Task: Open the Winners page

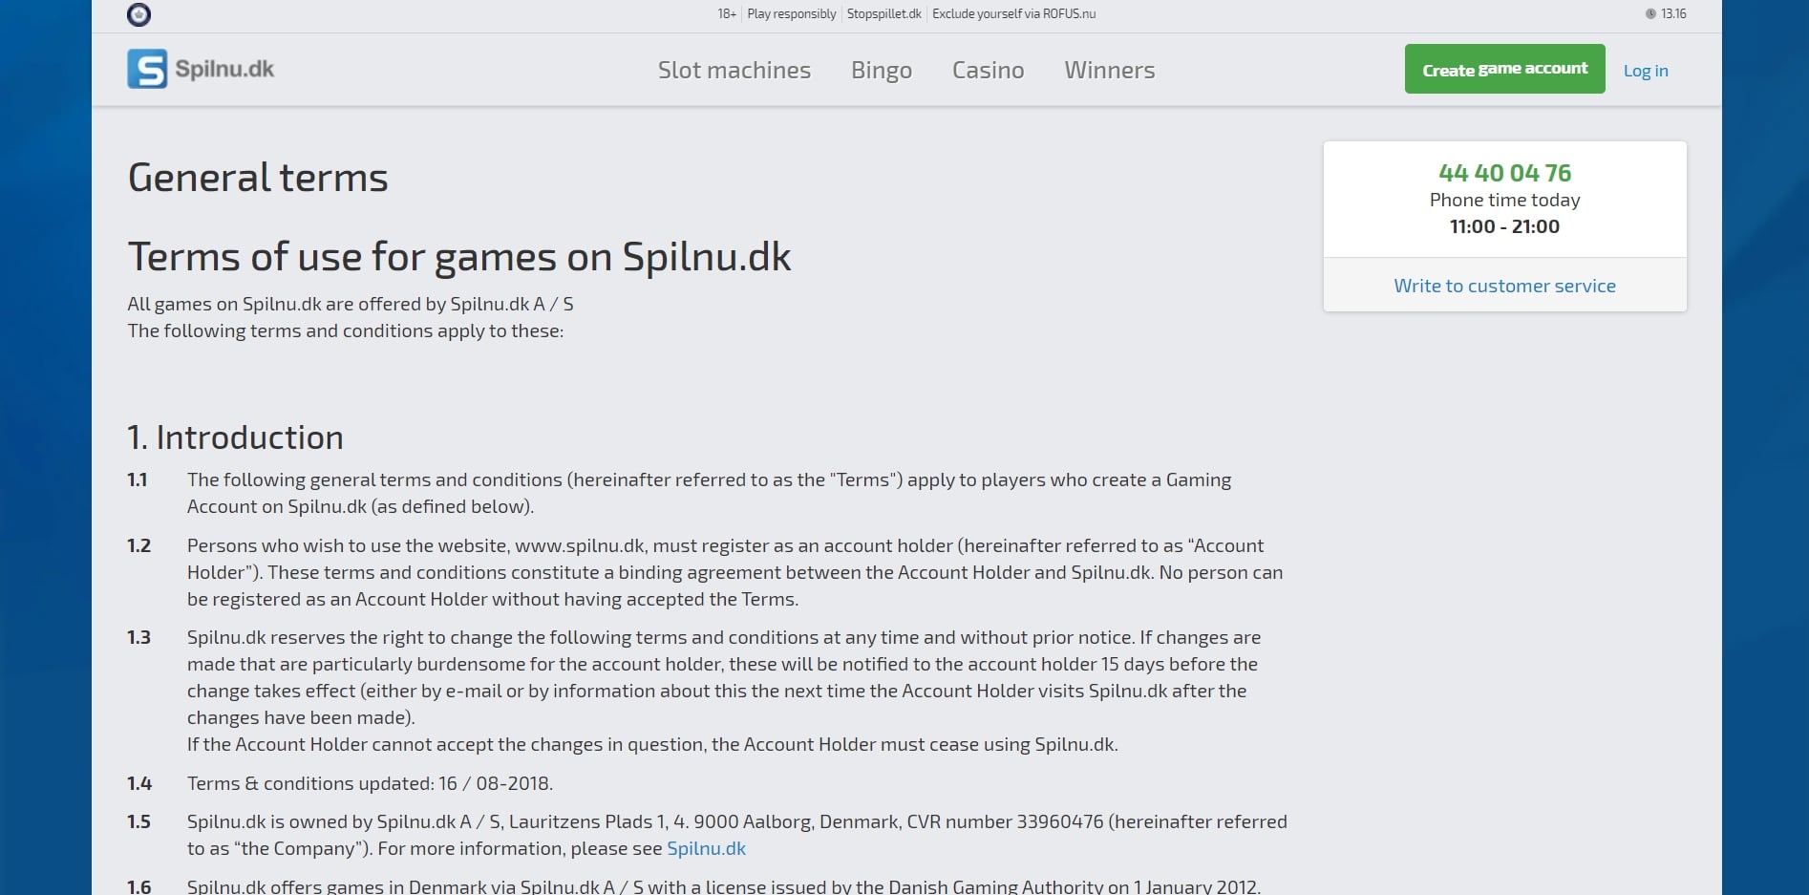Action: [1110, 70]
